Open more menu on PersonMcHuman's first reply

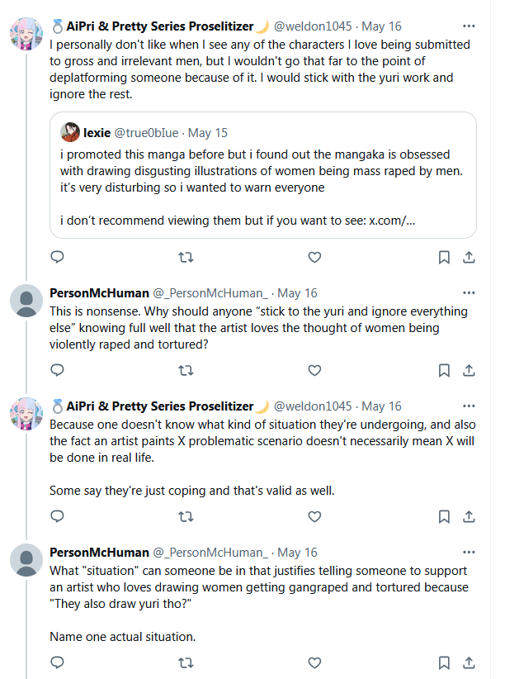point(469,293)
